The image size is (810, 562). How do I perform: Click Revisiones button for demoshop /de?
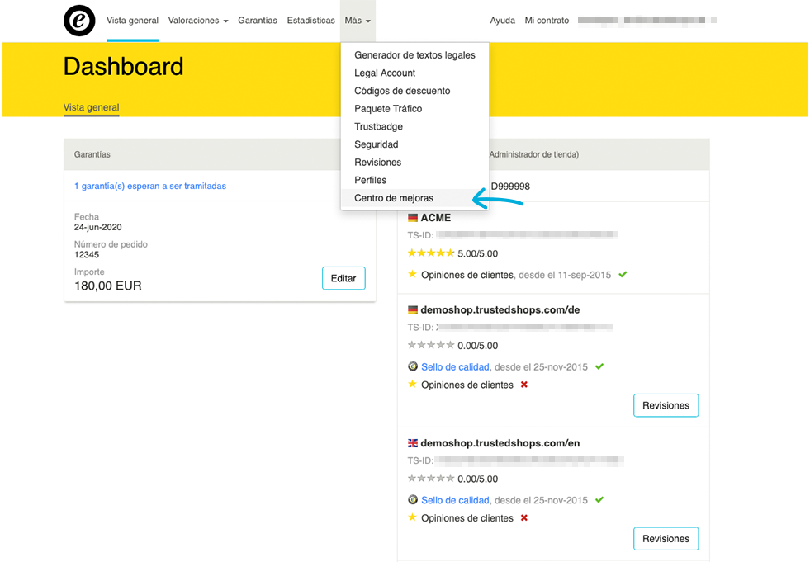666,405
